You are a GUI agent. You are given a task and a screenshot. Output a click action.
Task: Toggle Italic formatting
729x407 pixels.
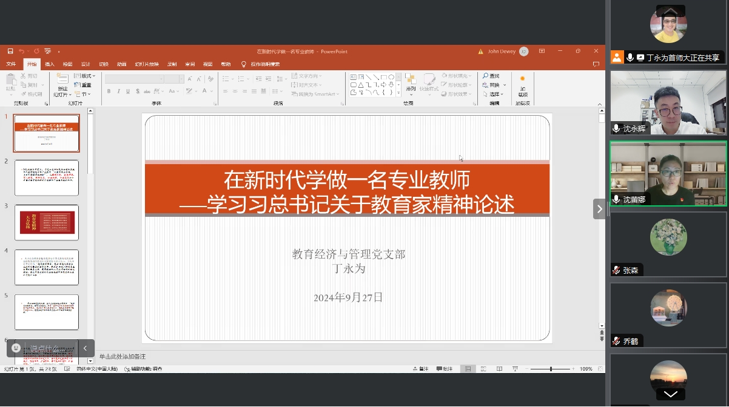point(119,91)
